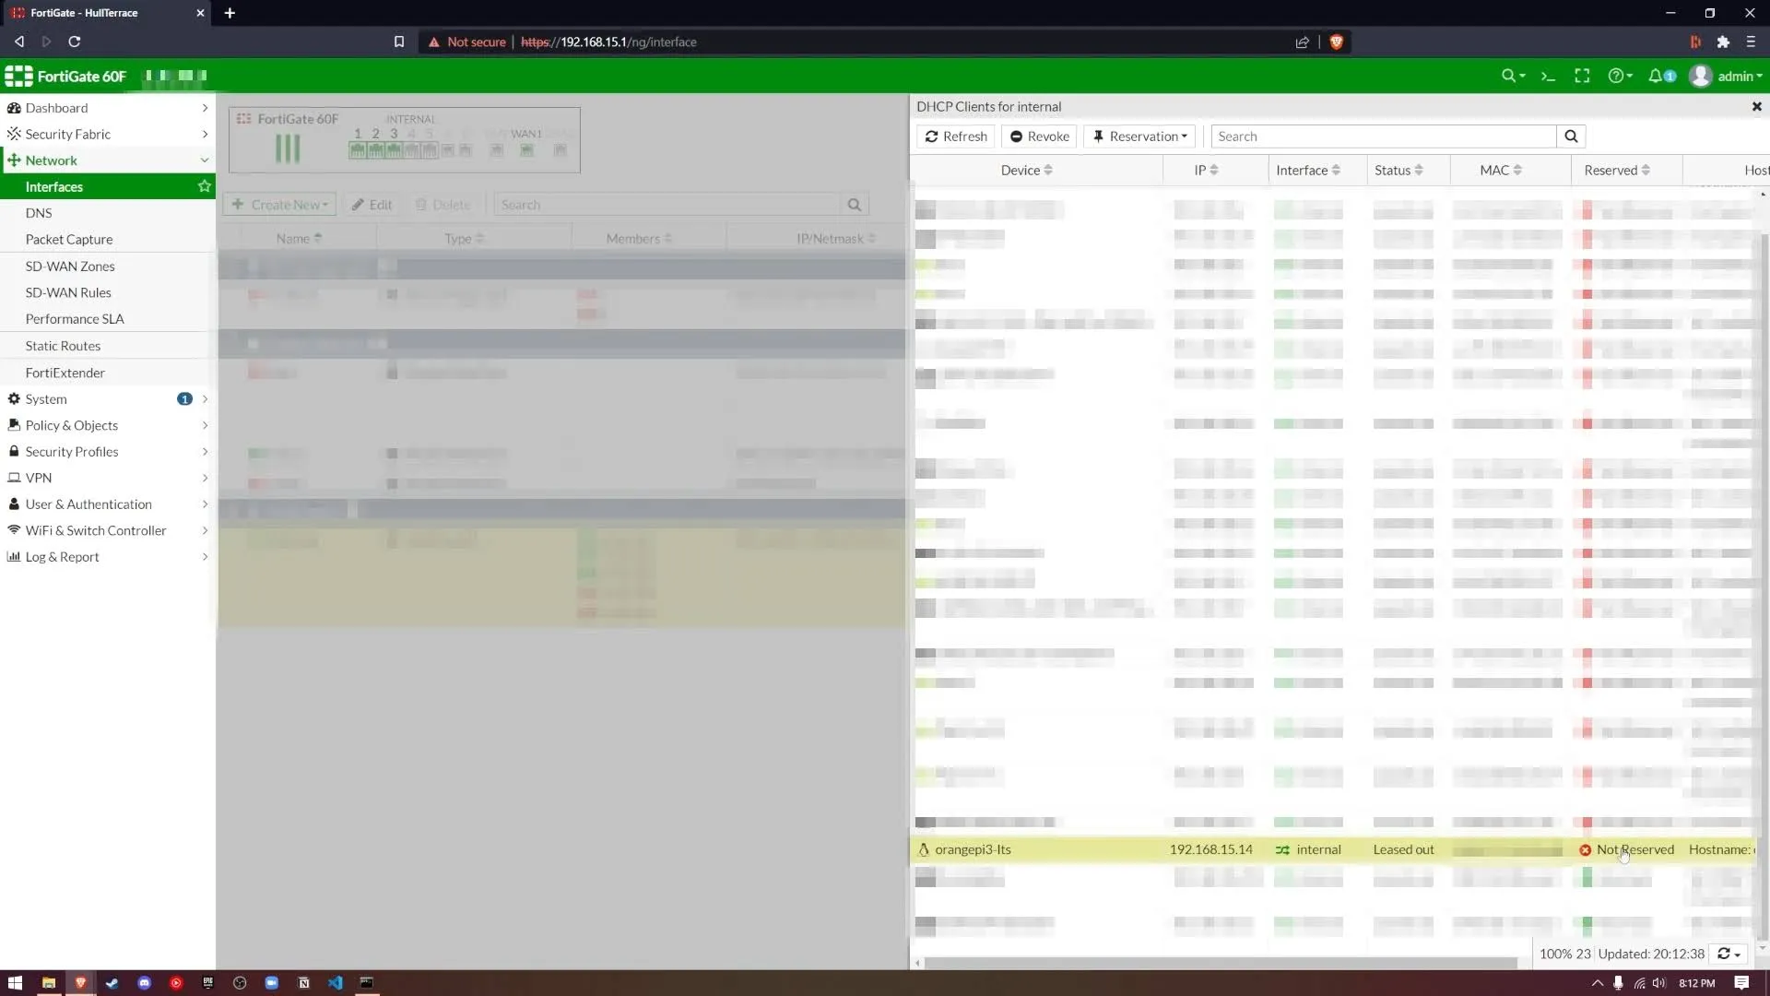1770x996 pixels.
Task: Click the top bar search magnifier icon
Action: click(x=1511, y=76)
